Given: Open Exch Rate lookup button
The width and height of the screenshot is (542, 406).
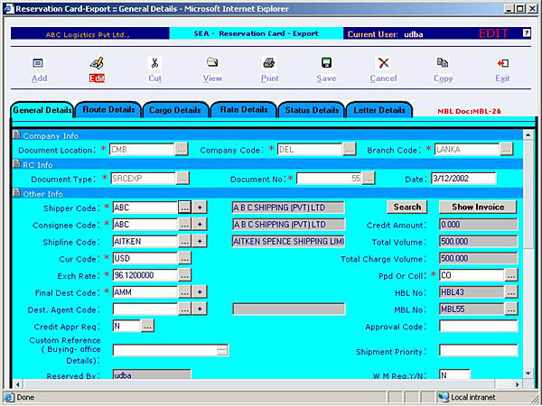Looking at the screenshot, I should [x=184, y=275].
